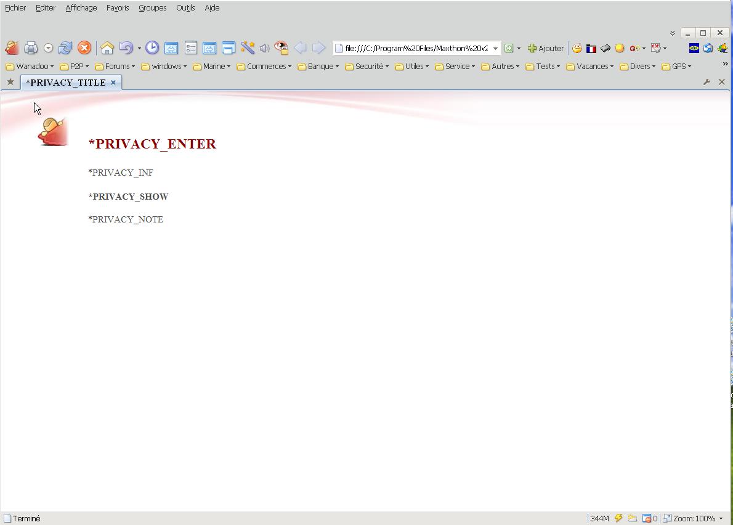Toggle the speaker sound icon

265,48
